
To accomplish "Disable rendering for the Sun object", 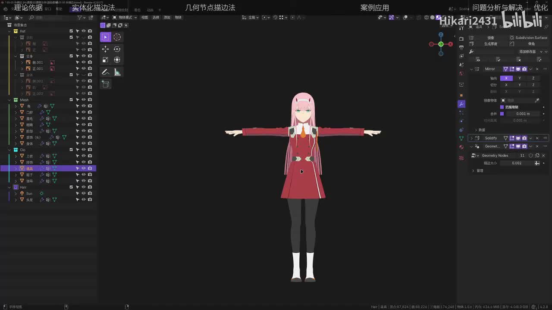I will (90, 194).
